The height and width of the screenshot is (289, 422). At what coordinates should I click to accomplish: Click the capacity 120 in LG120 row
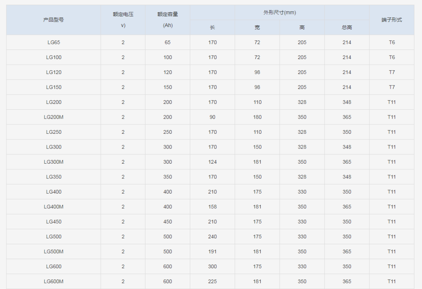[x=167, y=72]
